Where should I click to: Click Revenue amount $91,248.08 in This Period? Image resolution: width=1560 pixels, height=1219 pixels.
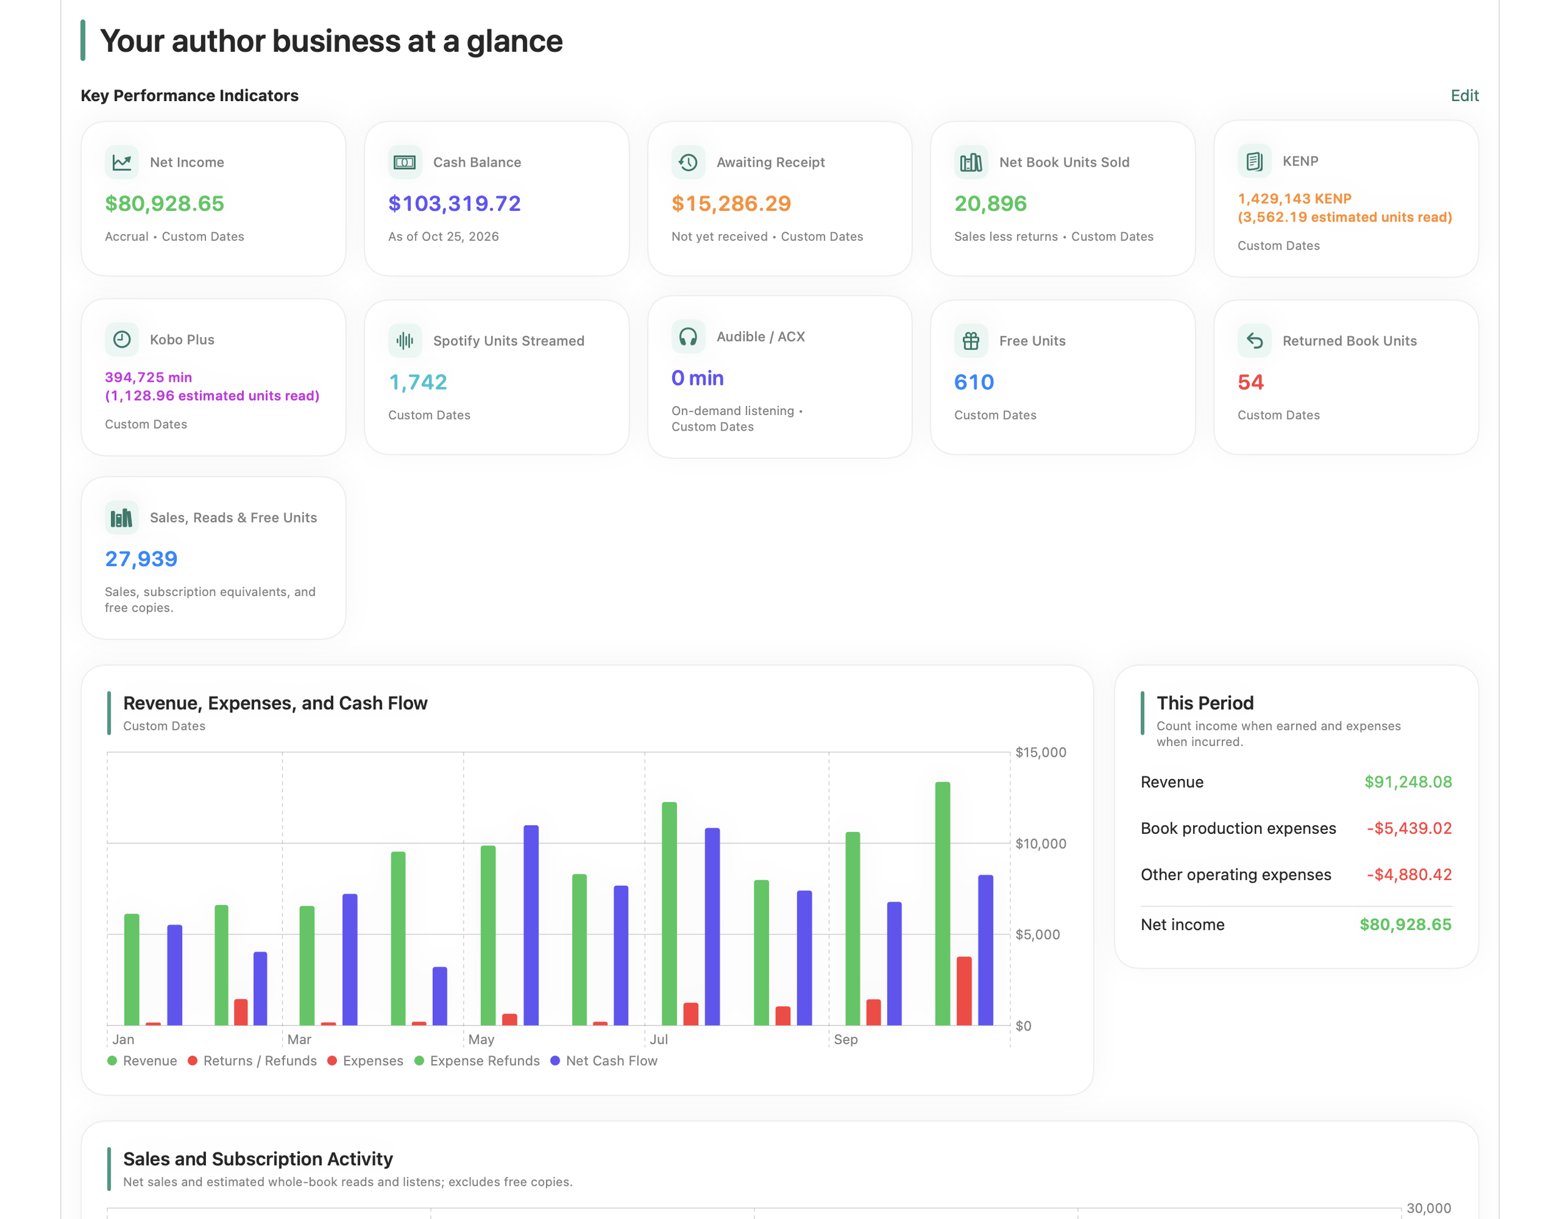pos(1408,781)
